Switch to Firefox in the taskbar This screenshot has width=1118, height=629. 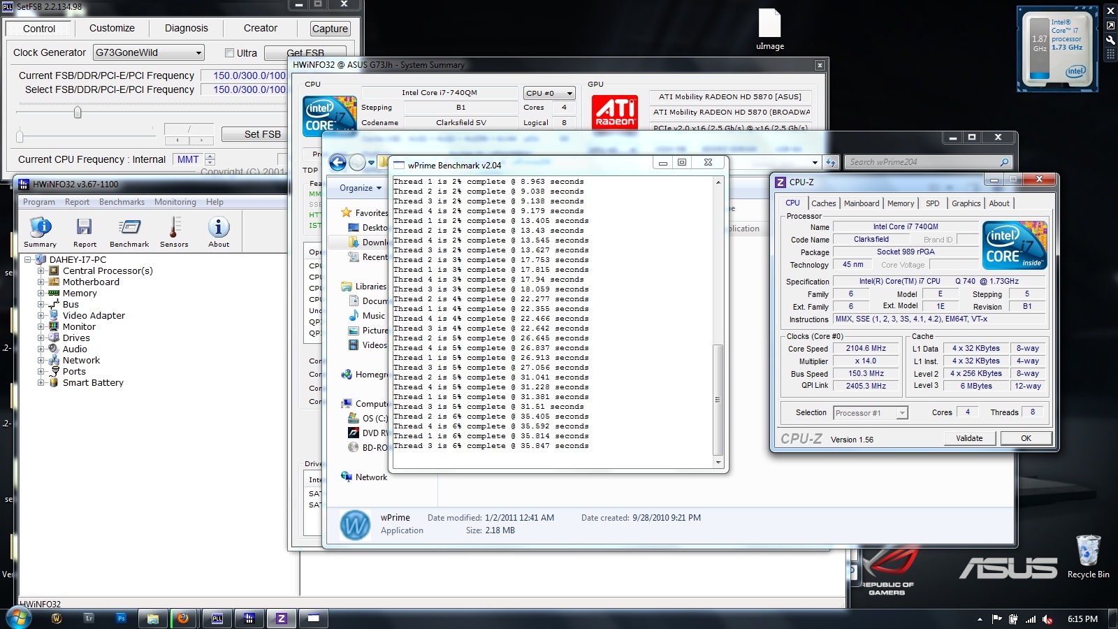(x=183, y=619)
